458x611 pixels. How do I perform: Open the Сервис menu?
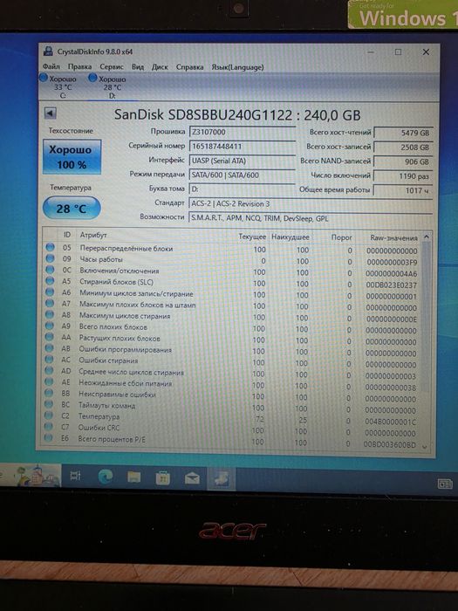tap(112, 66)
